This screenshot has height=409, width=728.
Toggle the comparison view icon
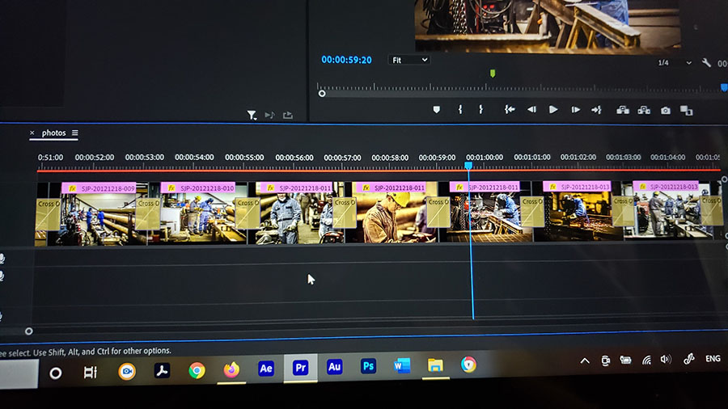[686, 111]
